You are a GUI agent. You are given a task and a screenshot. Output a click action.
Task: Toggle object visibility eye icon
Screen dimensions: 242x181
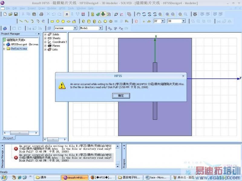(x=195, y=14)
